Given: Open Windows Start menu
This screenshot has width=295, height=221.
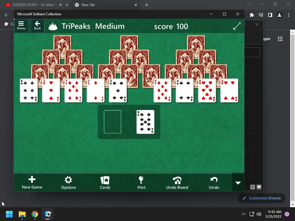Looking at the screenshot, I should [x=9, y=214].
